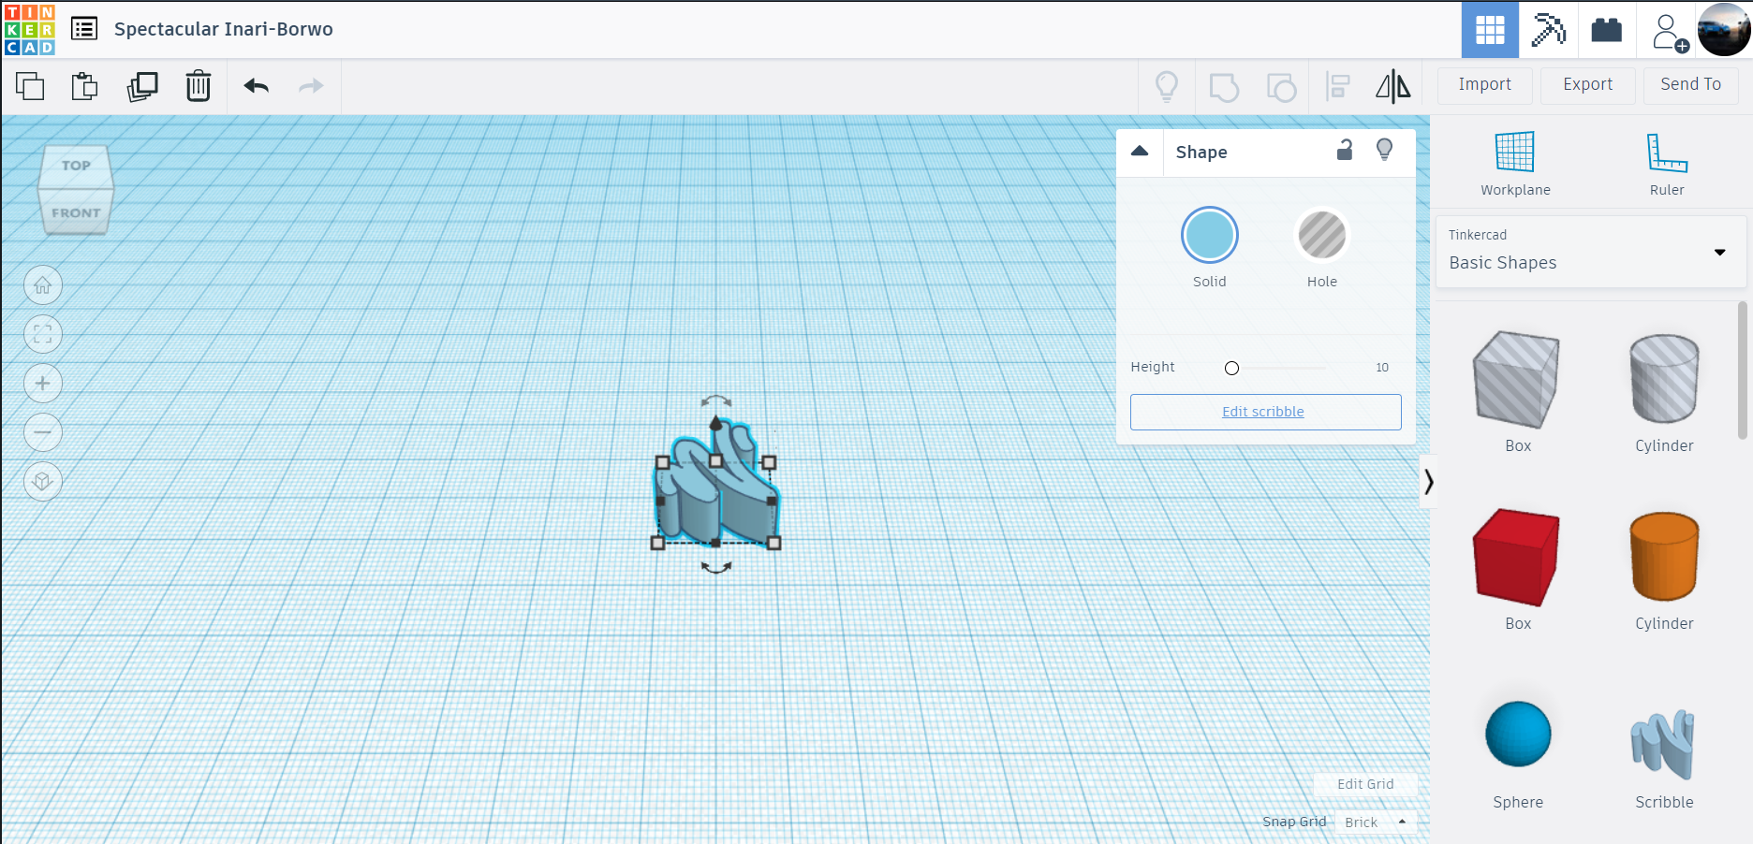1753x844 pixels.
Task: Click the black height cone handle
Action: (716, 423)
